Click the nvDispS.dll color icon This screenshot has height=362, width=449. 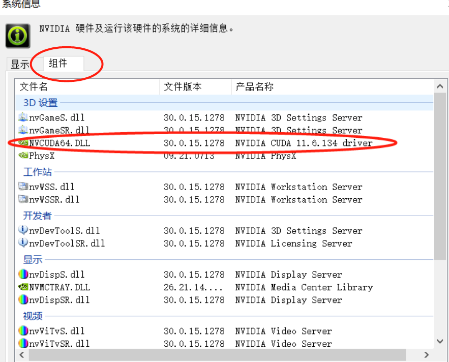23,274
